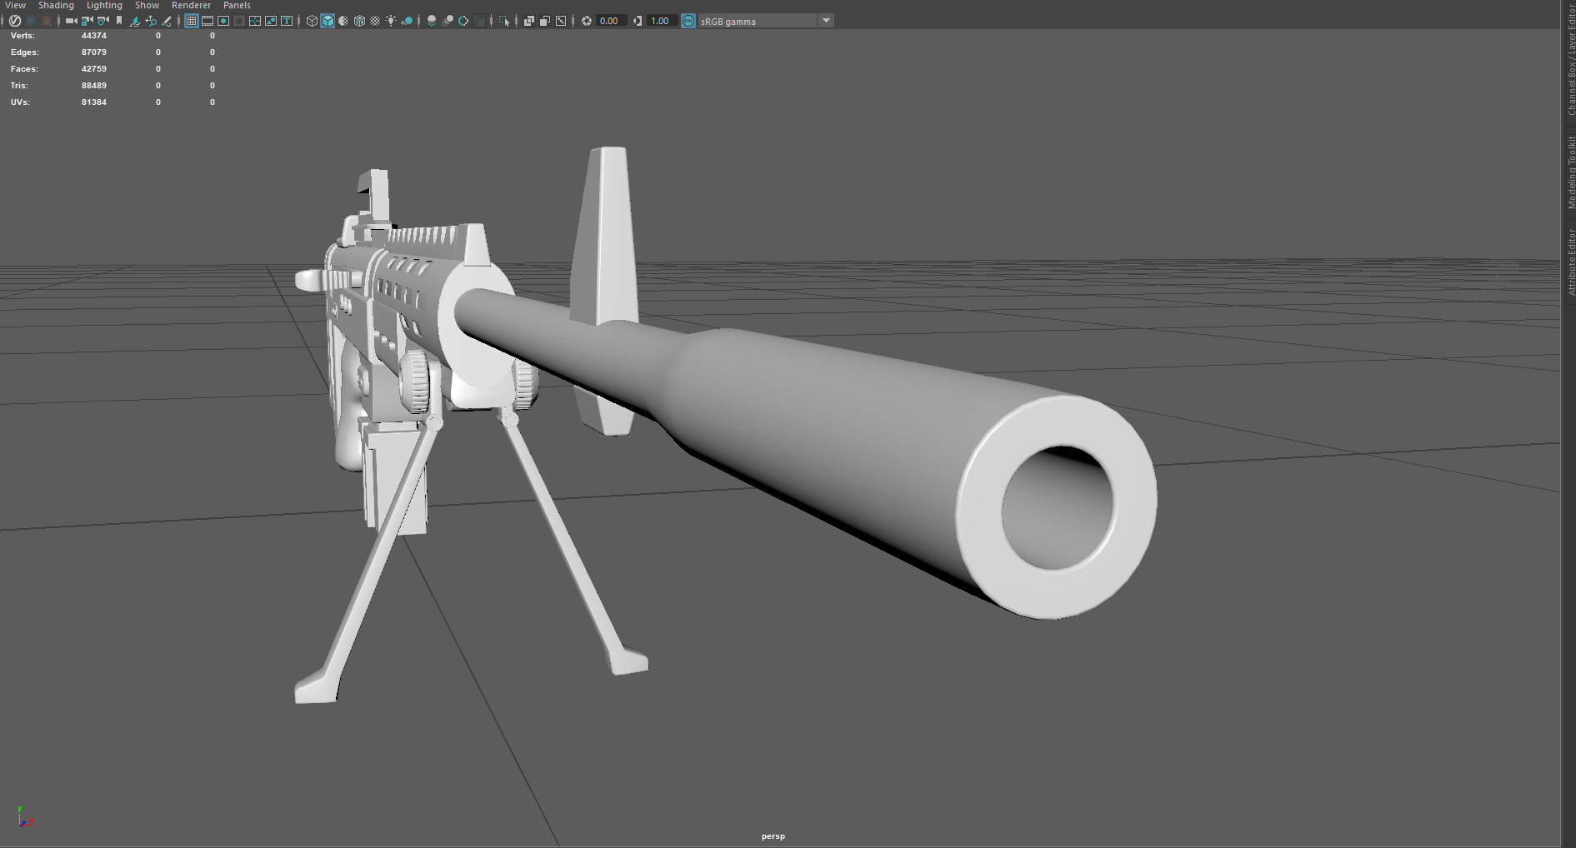Select the Grease Pencil icon
This screenshot has width=1576, height=848.
coord(167,21)
